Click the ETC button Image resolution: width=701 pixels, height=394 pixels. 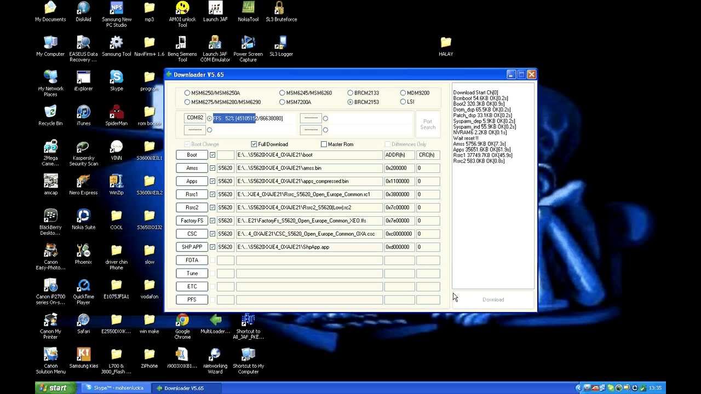[x=192, y=286]
